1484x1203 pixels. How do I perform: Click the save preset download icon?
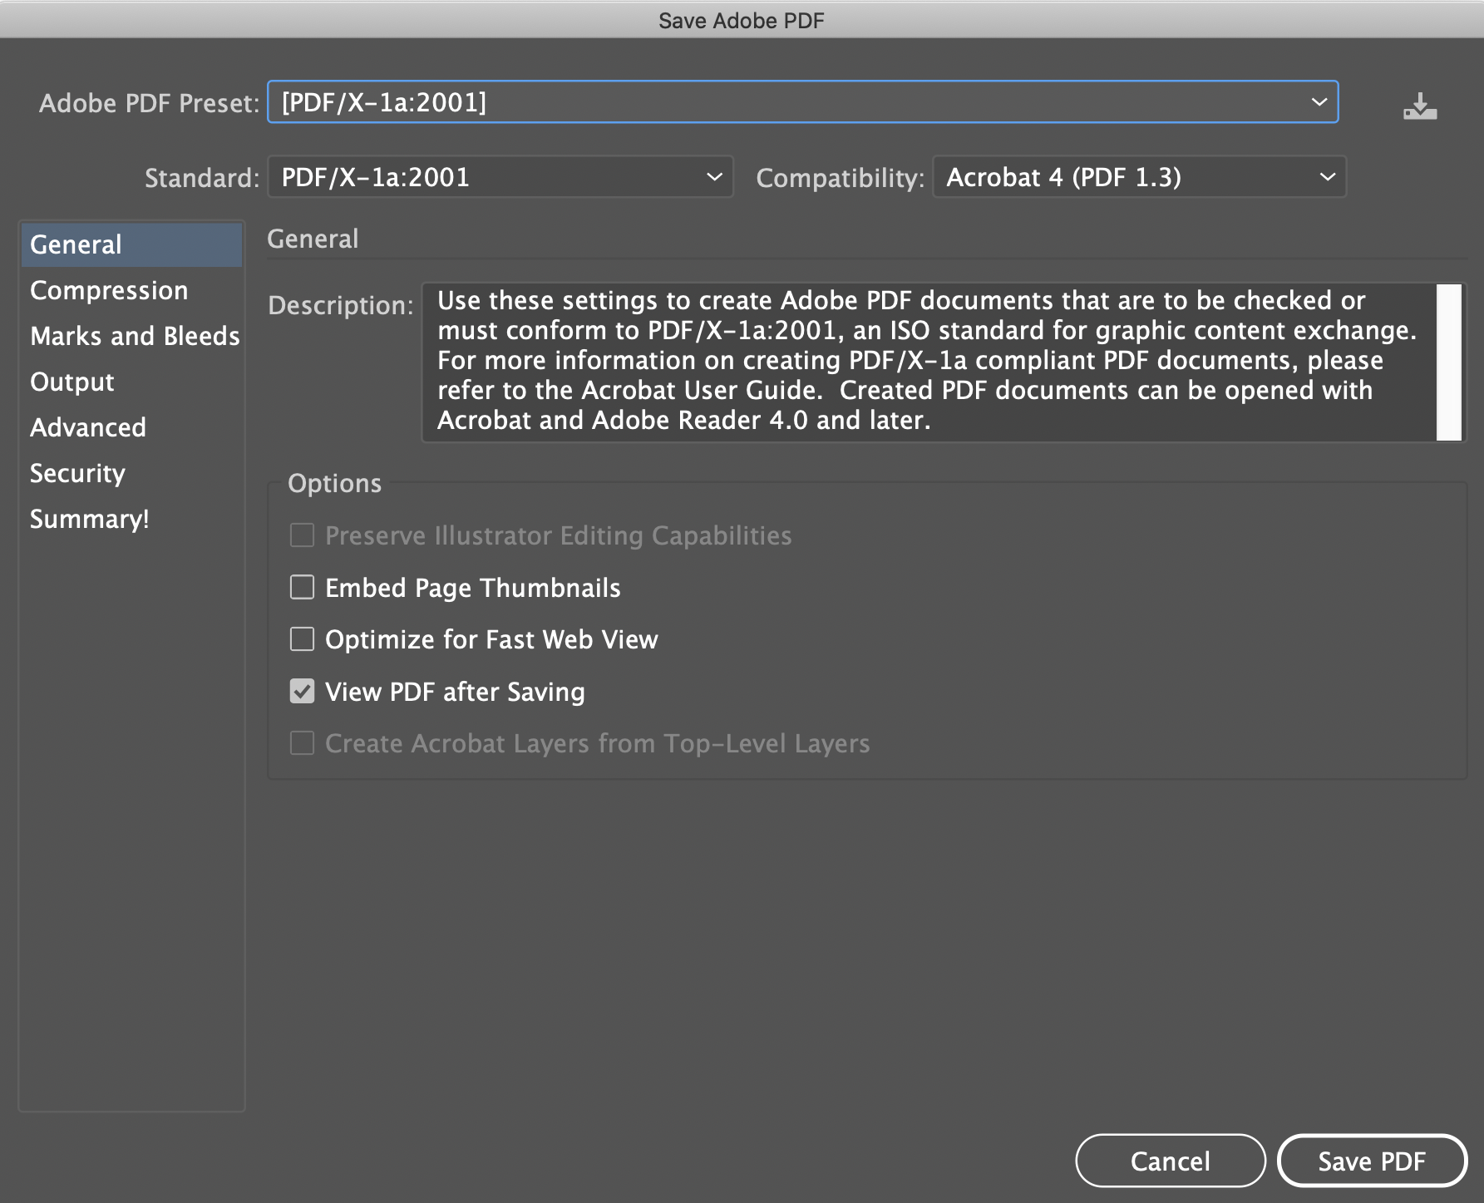[x=1419, y=106]
